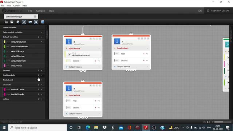Expand Output values in bottom If block
233x131 pixels.
(99, 114)
